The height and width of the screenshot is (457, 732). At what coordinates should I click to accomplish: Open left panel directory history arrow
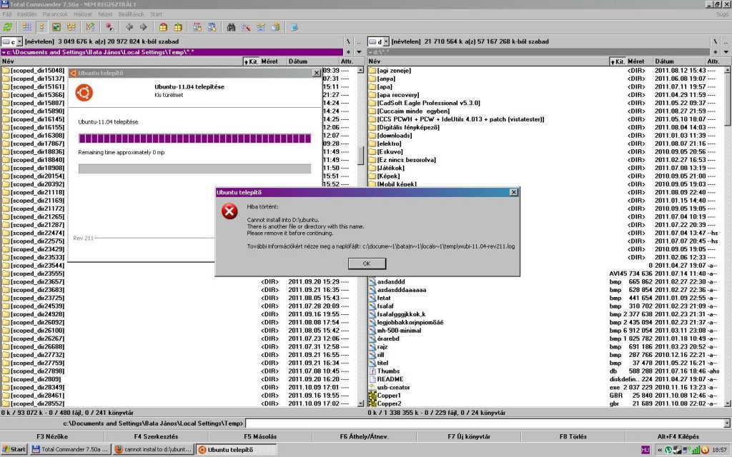359,52
